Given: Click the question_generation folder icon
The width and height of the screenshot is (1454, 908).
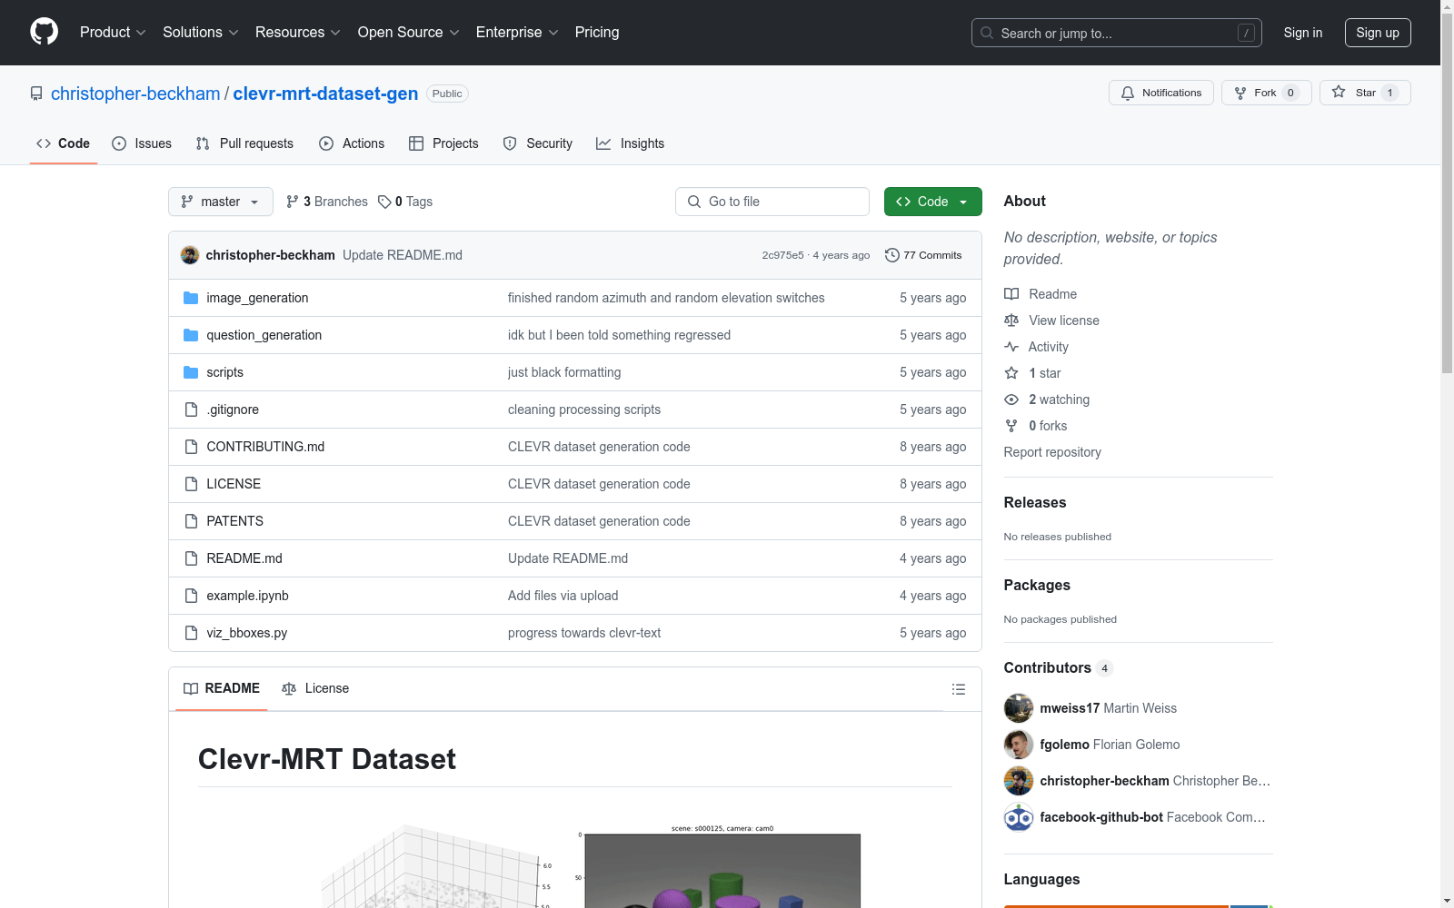Looking at the screenshot, I should click(191, 335).
